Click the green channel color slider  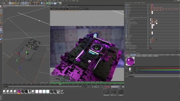(158, 70)
